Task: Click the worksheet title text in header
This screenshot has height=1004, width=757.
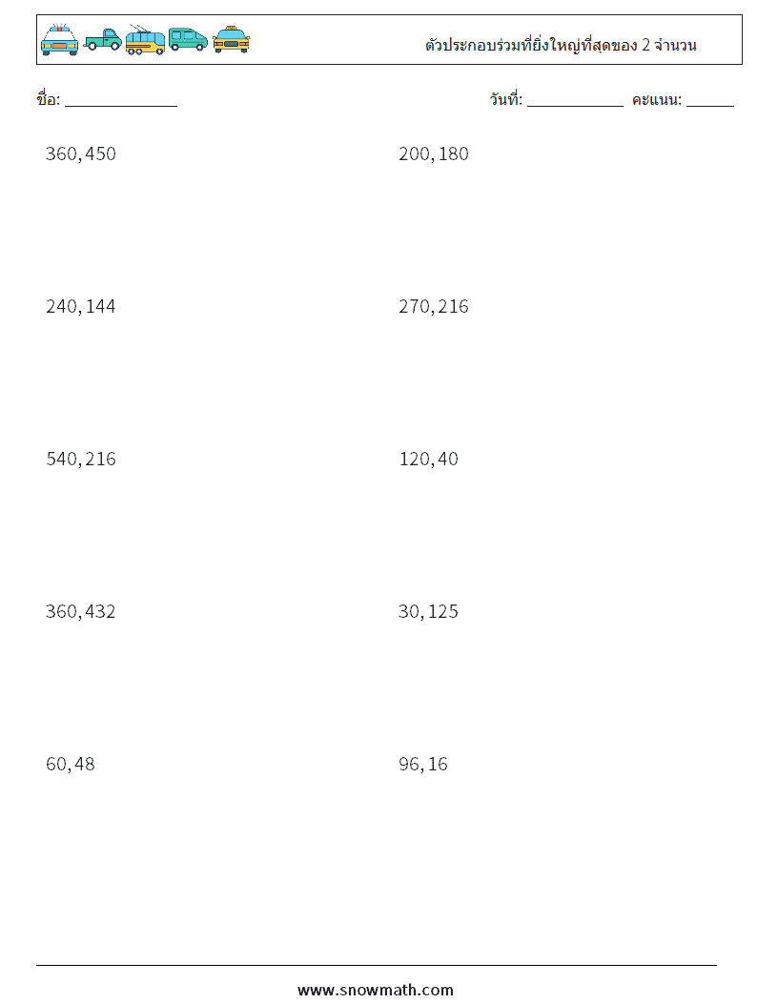Action: pos(561,45)
